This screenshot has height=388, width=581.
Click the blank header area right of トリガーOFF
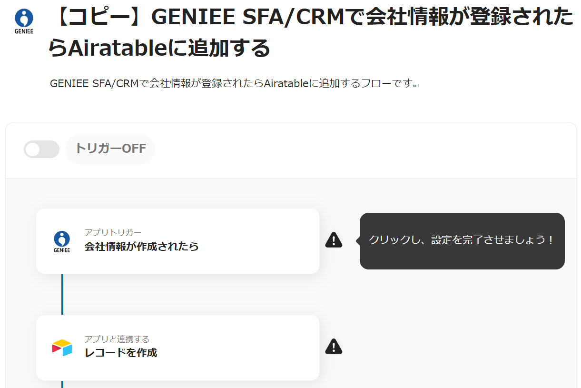tap(362, 150)
